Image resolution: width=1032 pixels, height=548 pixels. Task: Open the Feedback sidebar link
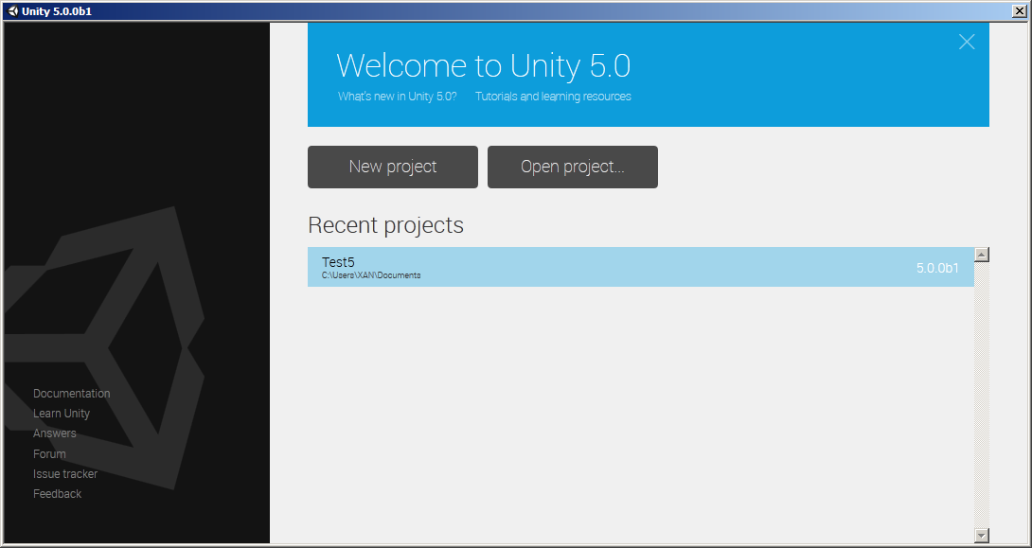[57, 493]
